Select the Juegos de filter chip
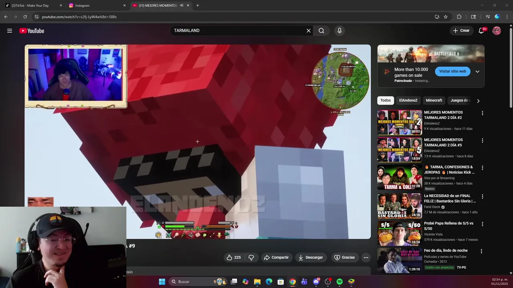The image size is (513, 288). coord(459,100)
